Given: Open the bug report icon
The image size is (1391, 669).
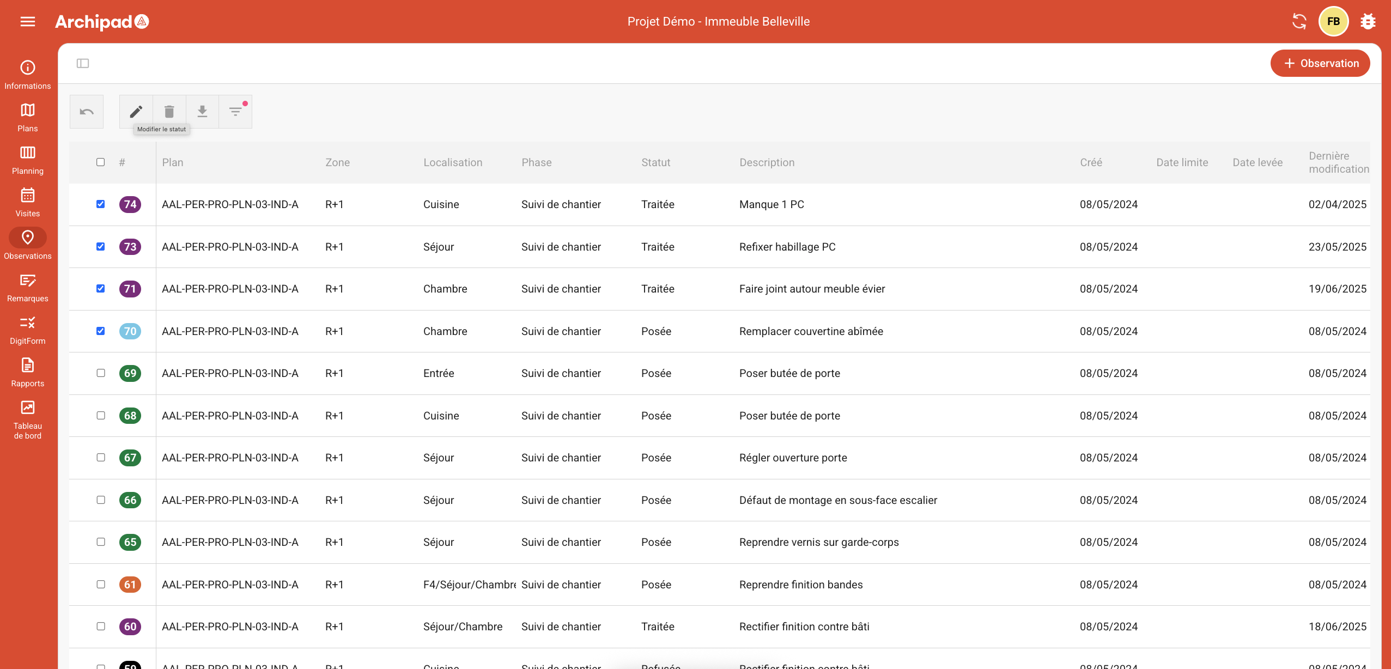Looking at the screenshot, I should 1368,21.
